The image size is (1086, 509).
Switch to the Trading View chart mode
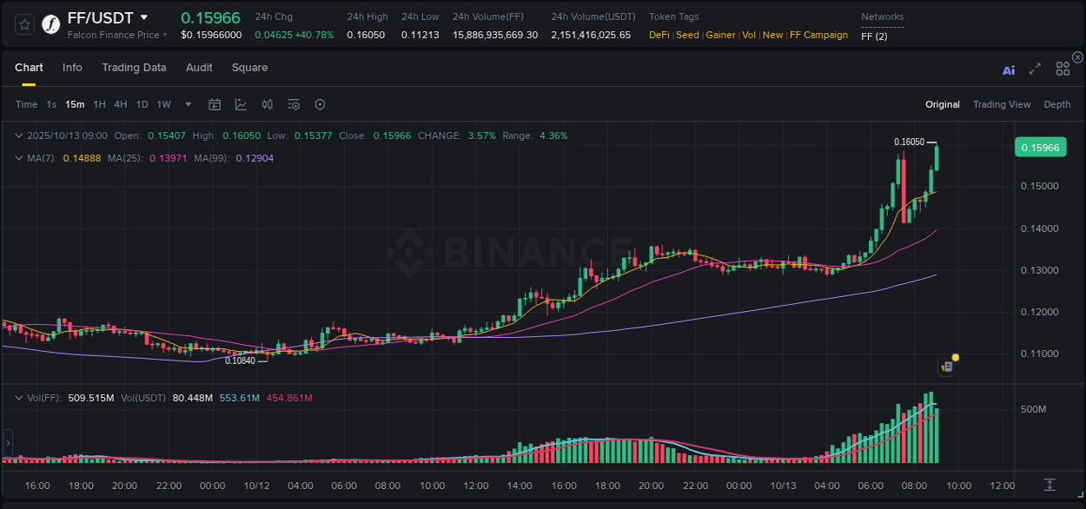point(1002,103)
